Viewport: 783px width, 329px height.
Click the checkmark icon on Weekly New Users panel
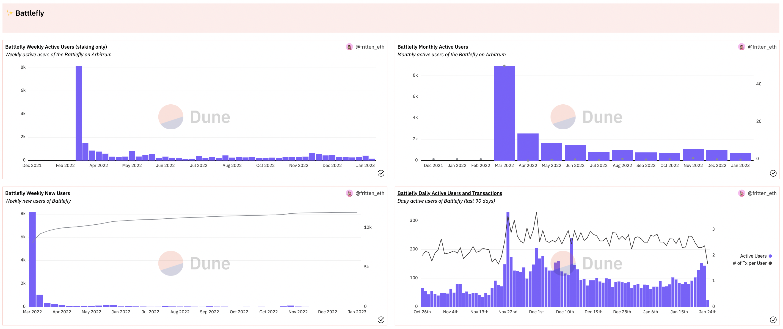click(x=381, y=320)
